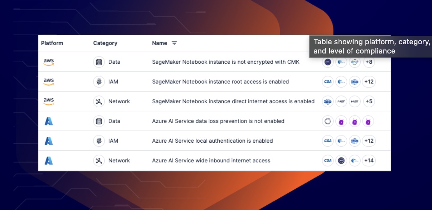Viewport: 432px width, 210px height.
Task: Open the Azure AI Service local authentication rule
Action: point(212,141)
